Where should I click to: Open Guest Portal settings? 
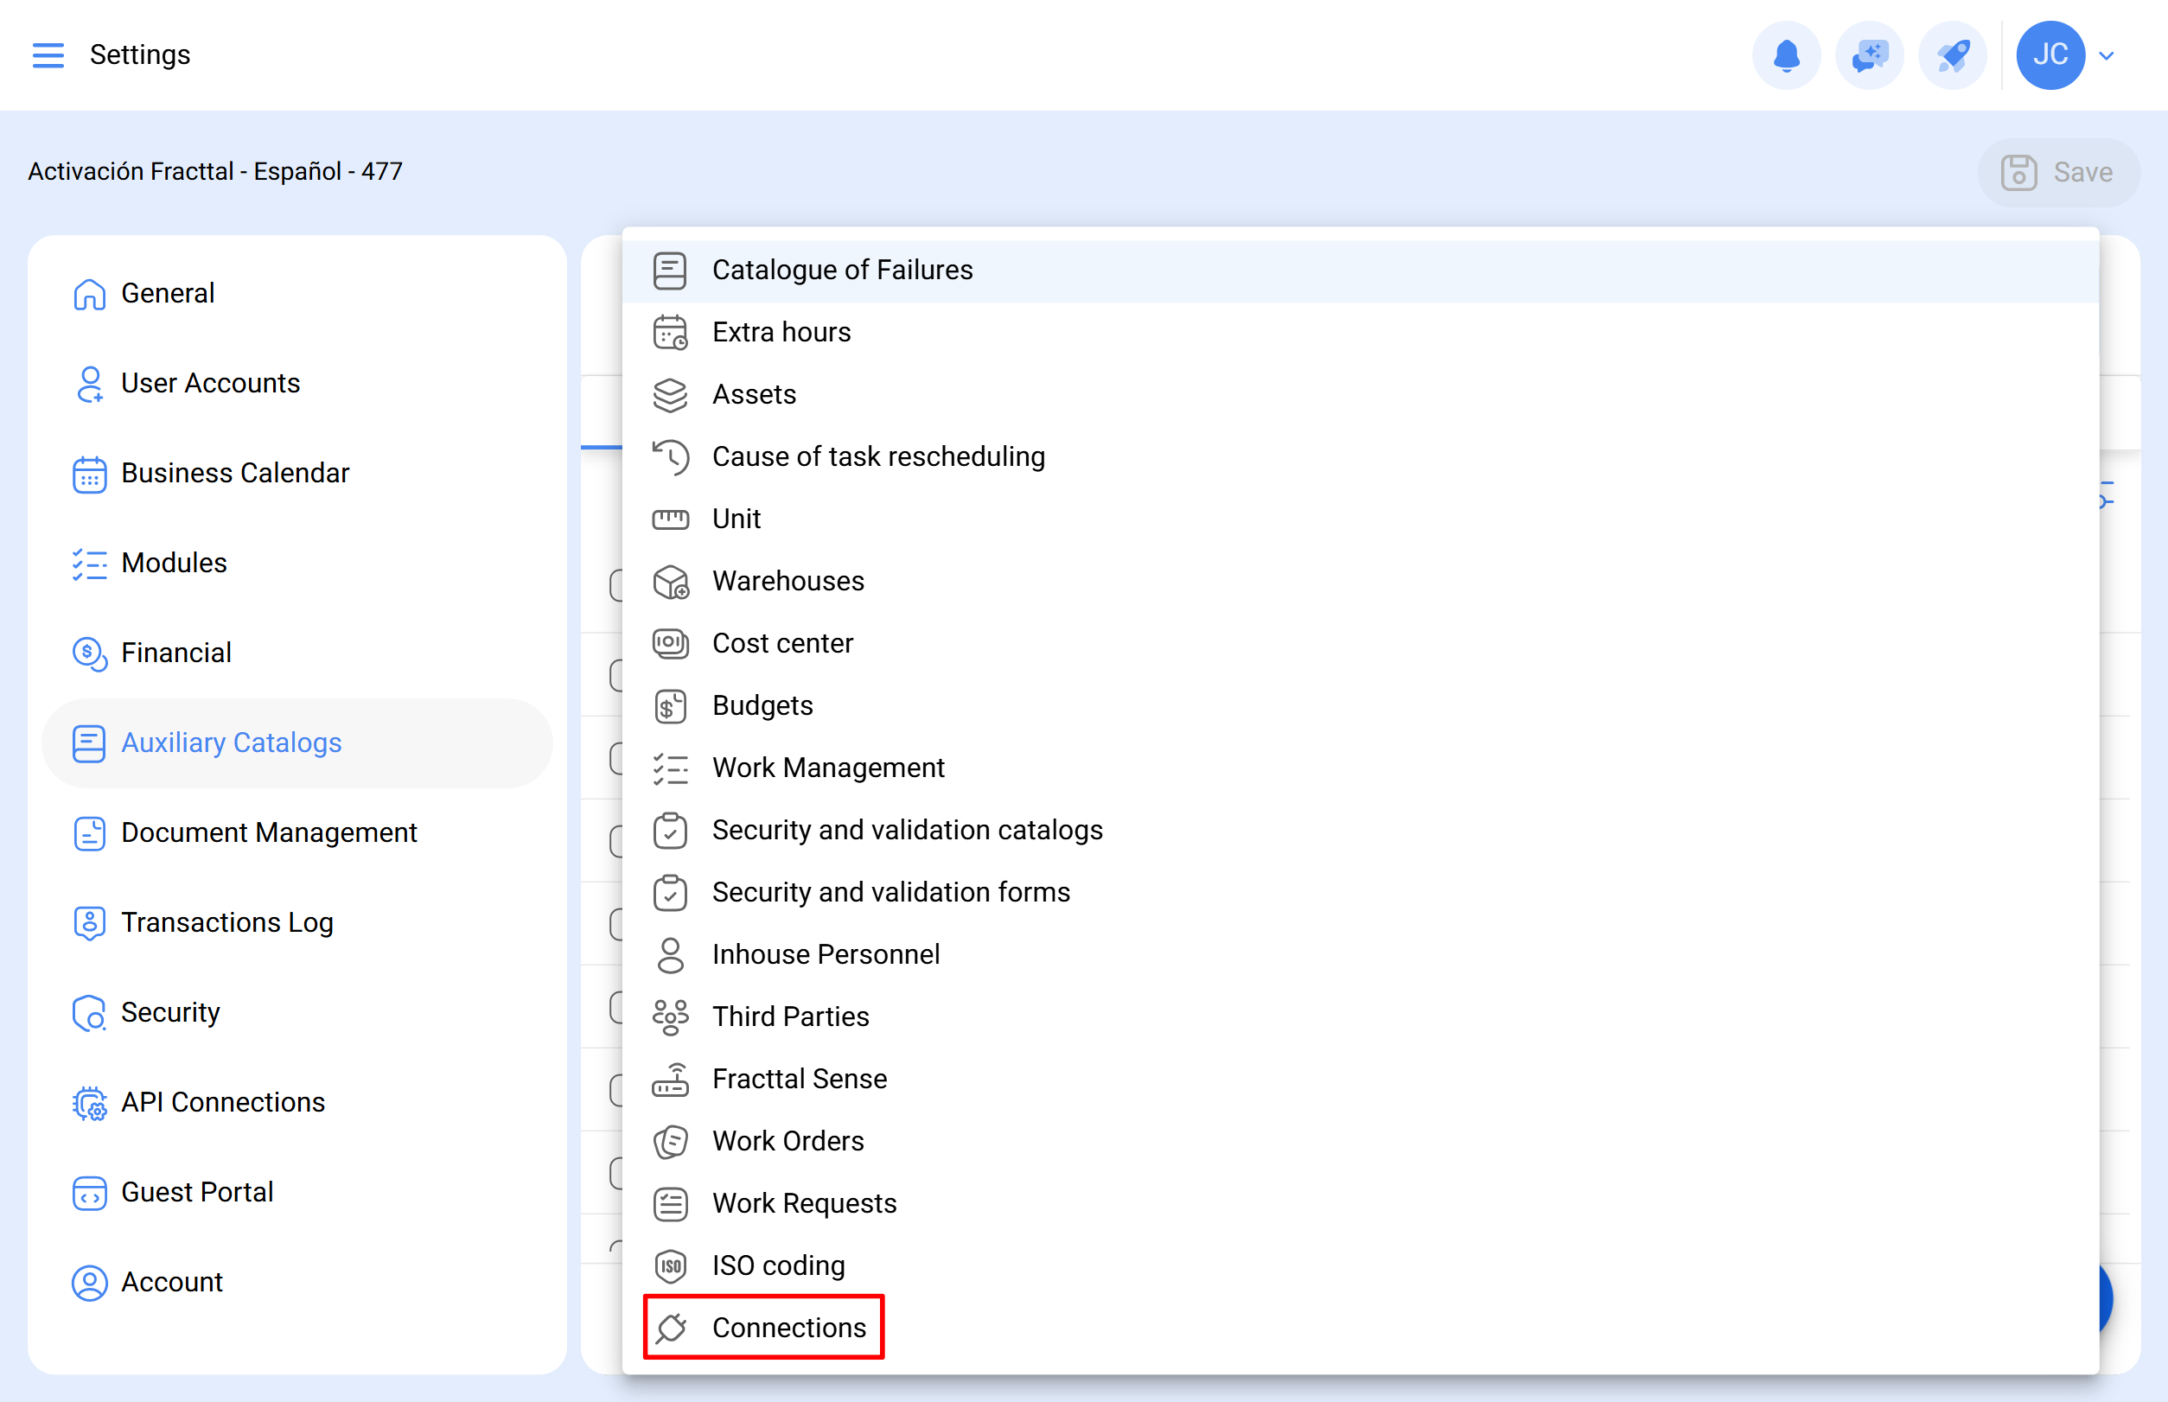click(x=197, y=1193)
